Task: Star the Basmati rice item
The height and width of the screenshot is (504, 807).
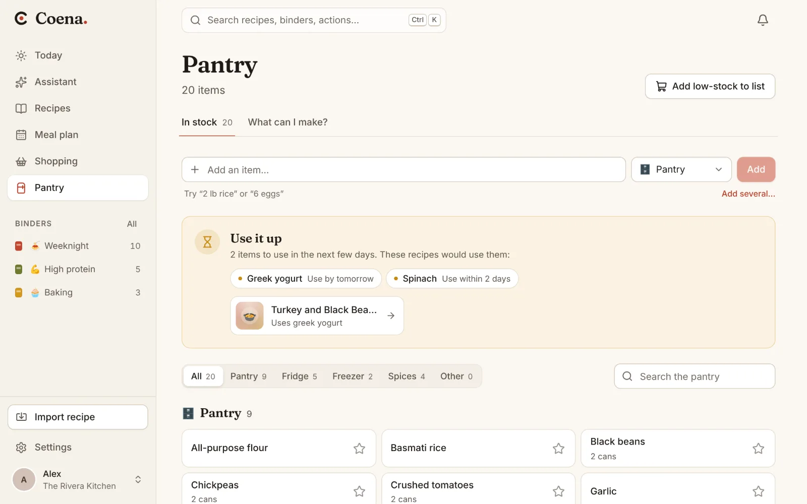Action: point(558,448)
